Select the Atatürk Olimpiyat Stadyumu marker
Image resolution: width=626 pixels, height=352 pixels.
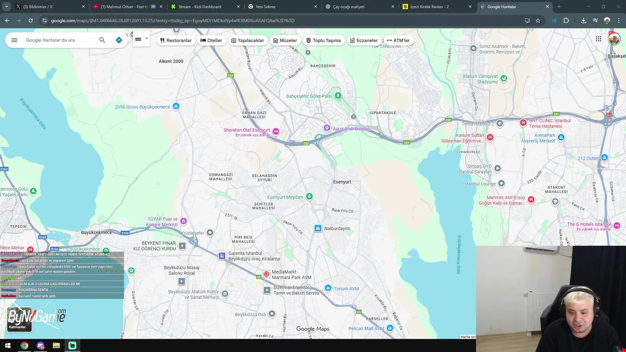[x=504, y=78]
